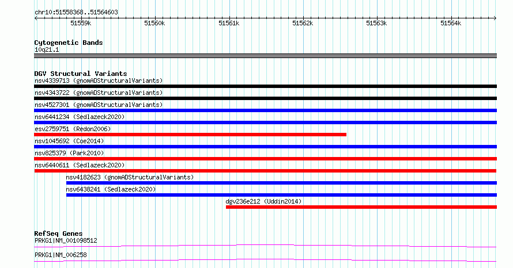This screenshot has width=513, height=268.
Task: Open the nsv4527301 variant label
Action: point(99,105)
